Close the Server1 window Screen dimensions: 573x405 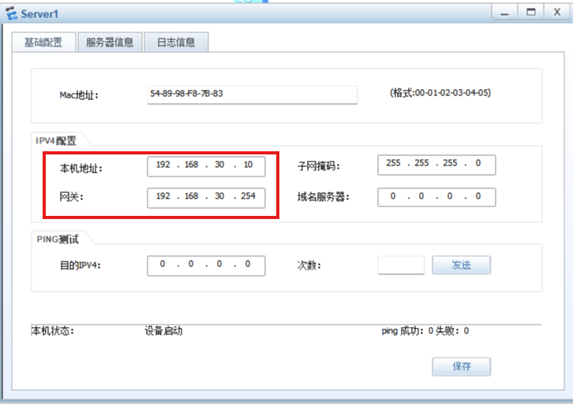coord(557,13)
